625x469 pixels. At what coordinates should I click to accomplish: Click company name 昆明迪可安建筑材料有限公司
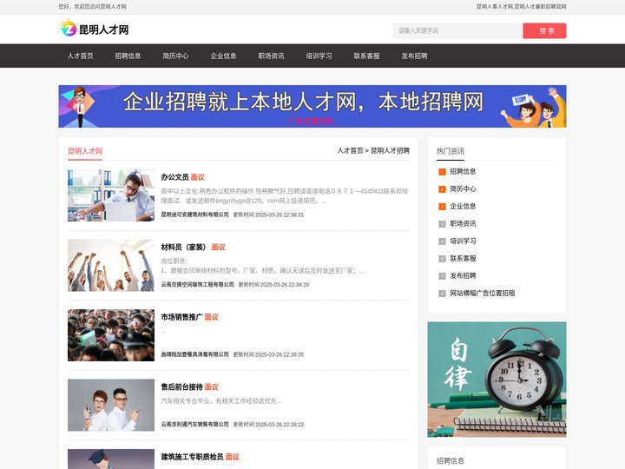pos(195,215)
